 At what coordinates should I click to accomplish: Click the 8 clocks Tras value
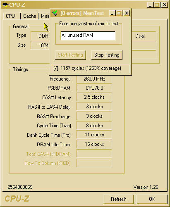[x=94, y=126]
